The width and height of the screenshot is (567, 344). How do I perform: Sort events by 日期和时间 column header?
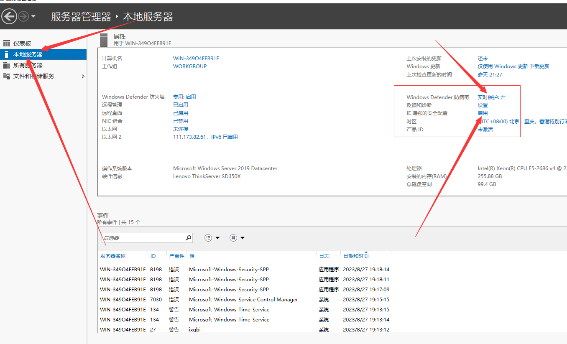(x=356, y=256)
